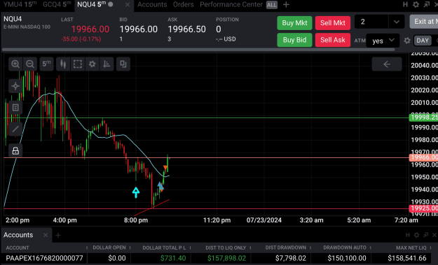
Task: Change the candlestick chart type
Action: point(63,64)
